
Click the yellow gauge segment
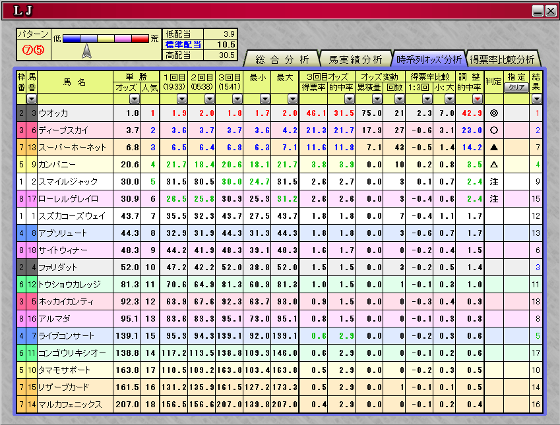tap(106, 38)
